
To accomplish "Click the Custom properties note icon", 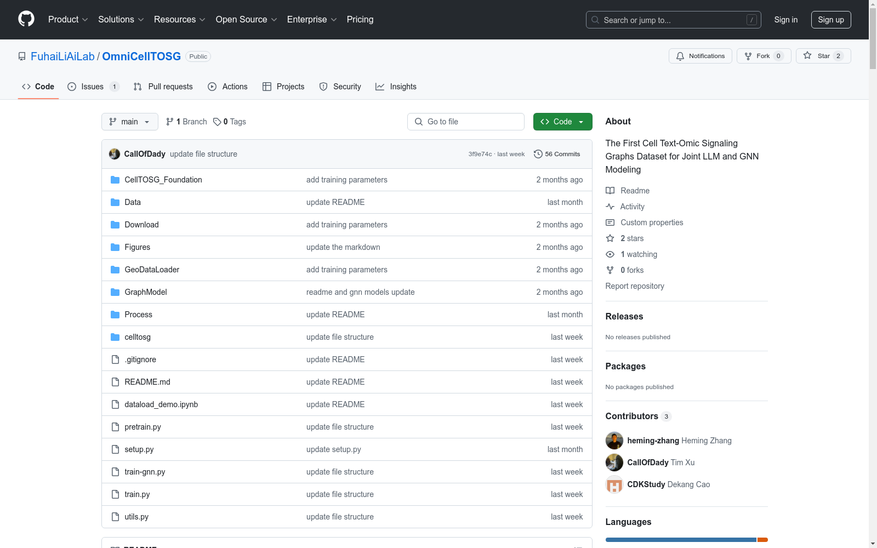I will (x=610, y=222).
